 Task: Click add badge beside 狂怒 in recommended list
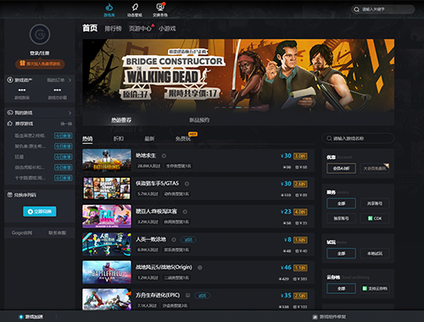64,157
